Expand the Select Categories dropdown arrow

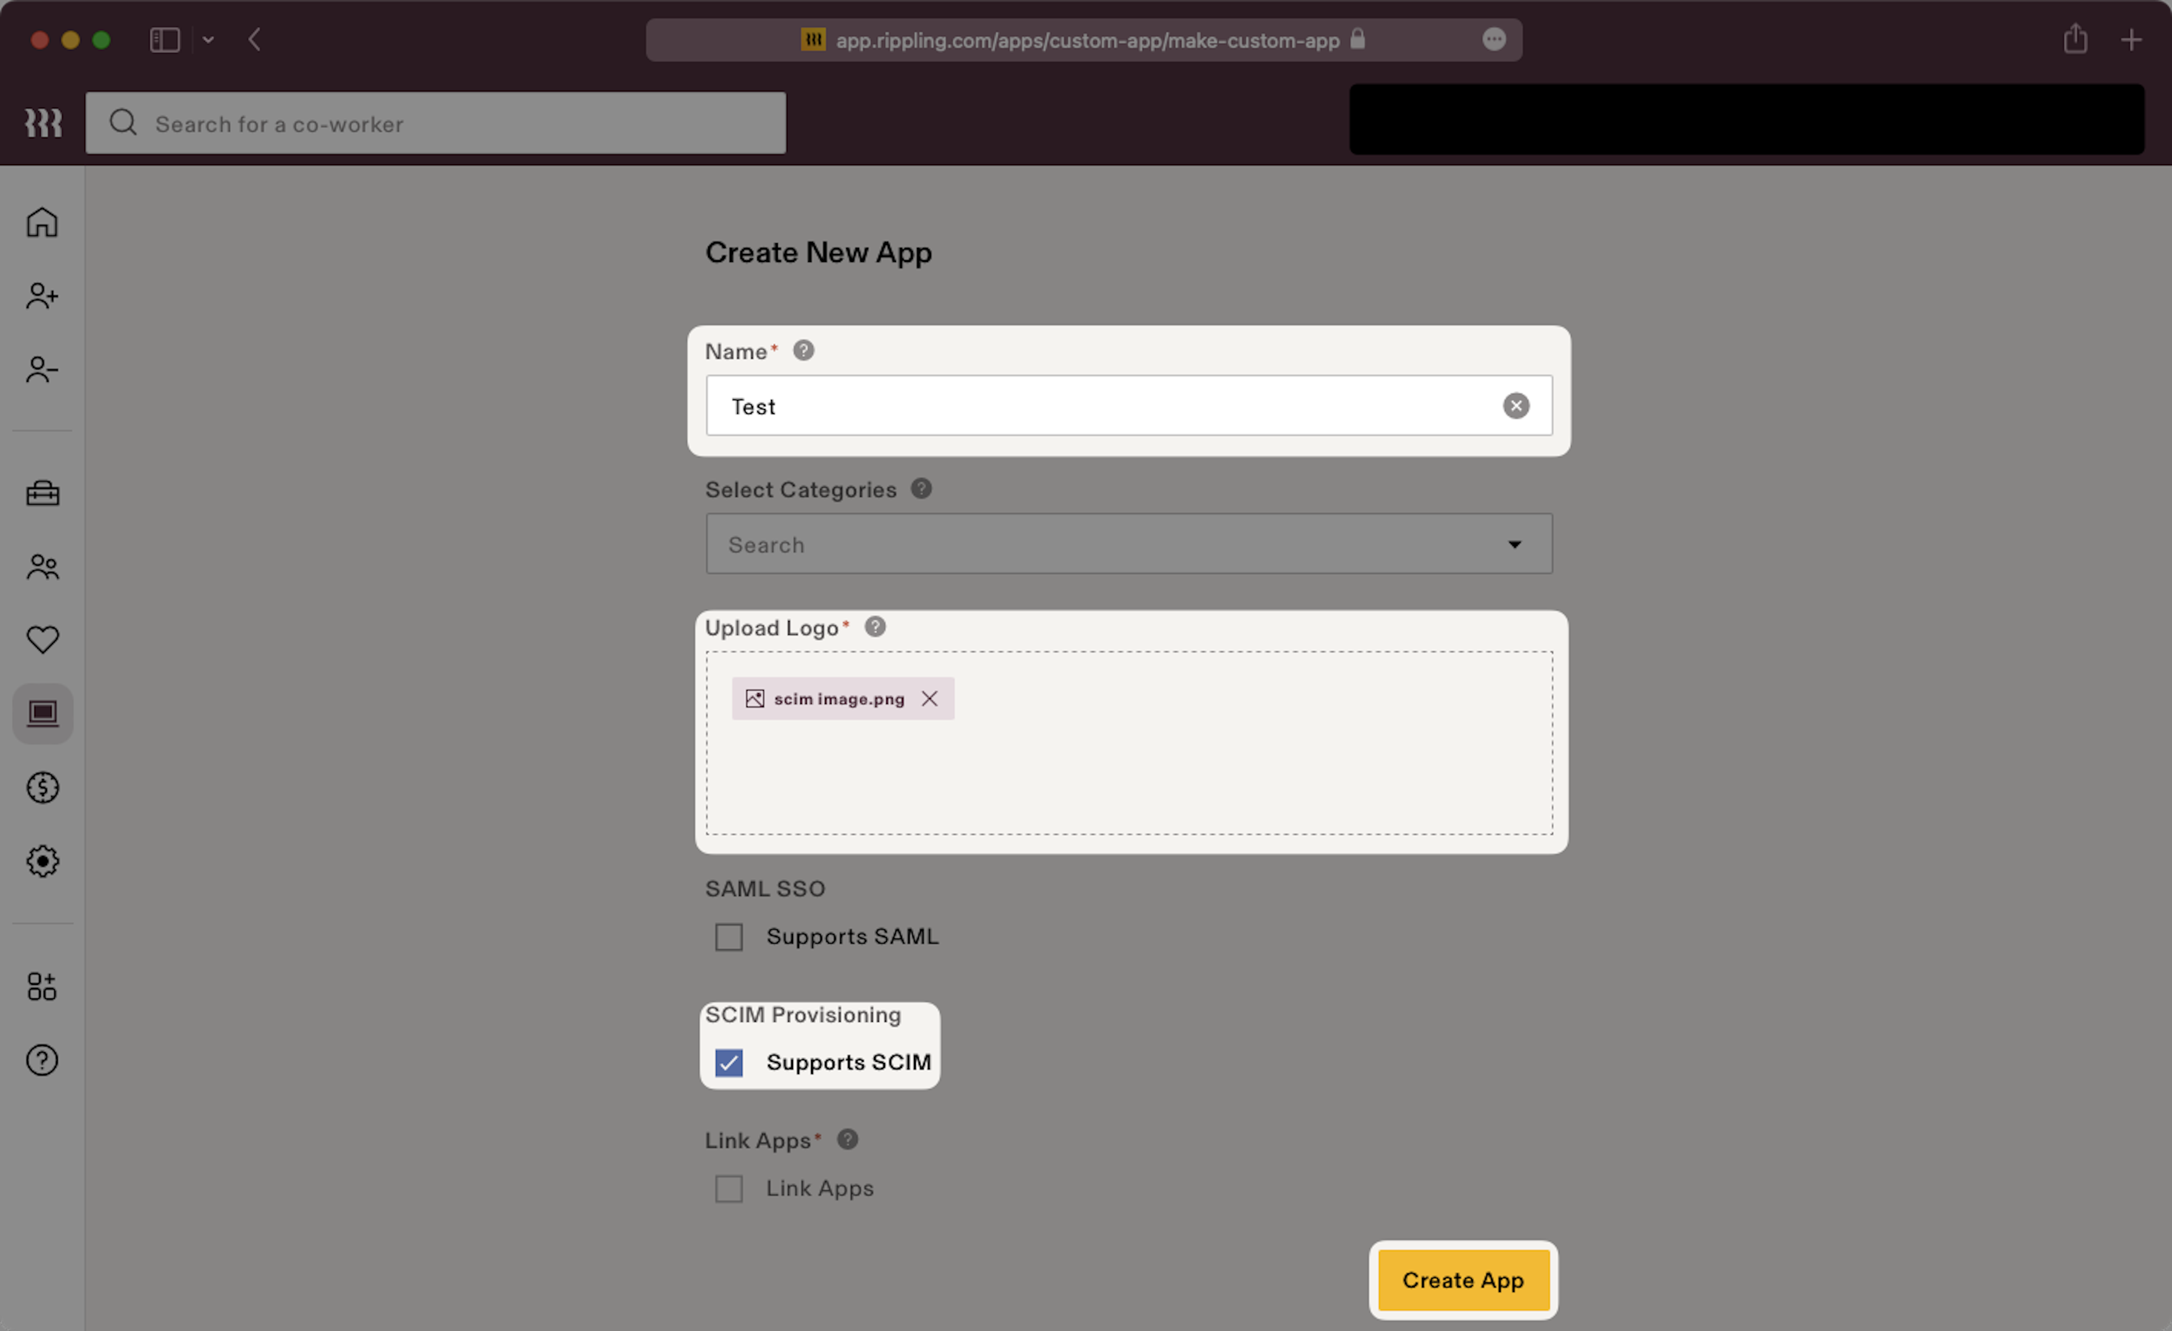1514,545
